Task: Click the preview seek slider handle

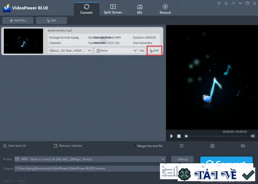Action: click(186, 136)
